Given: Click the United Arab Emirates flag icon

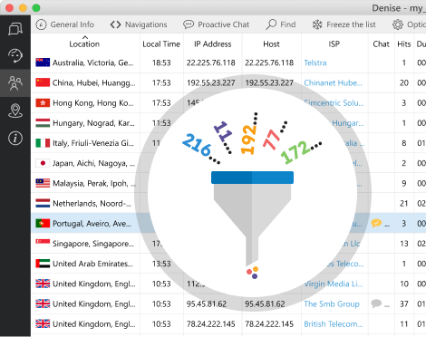Looking at the screenshot, I should click(x=43, y=264).
